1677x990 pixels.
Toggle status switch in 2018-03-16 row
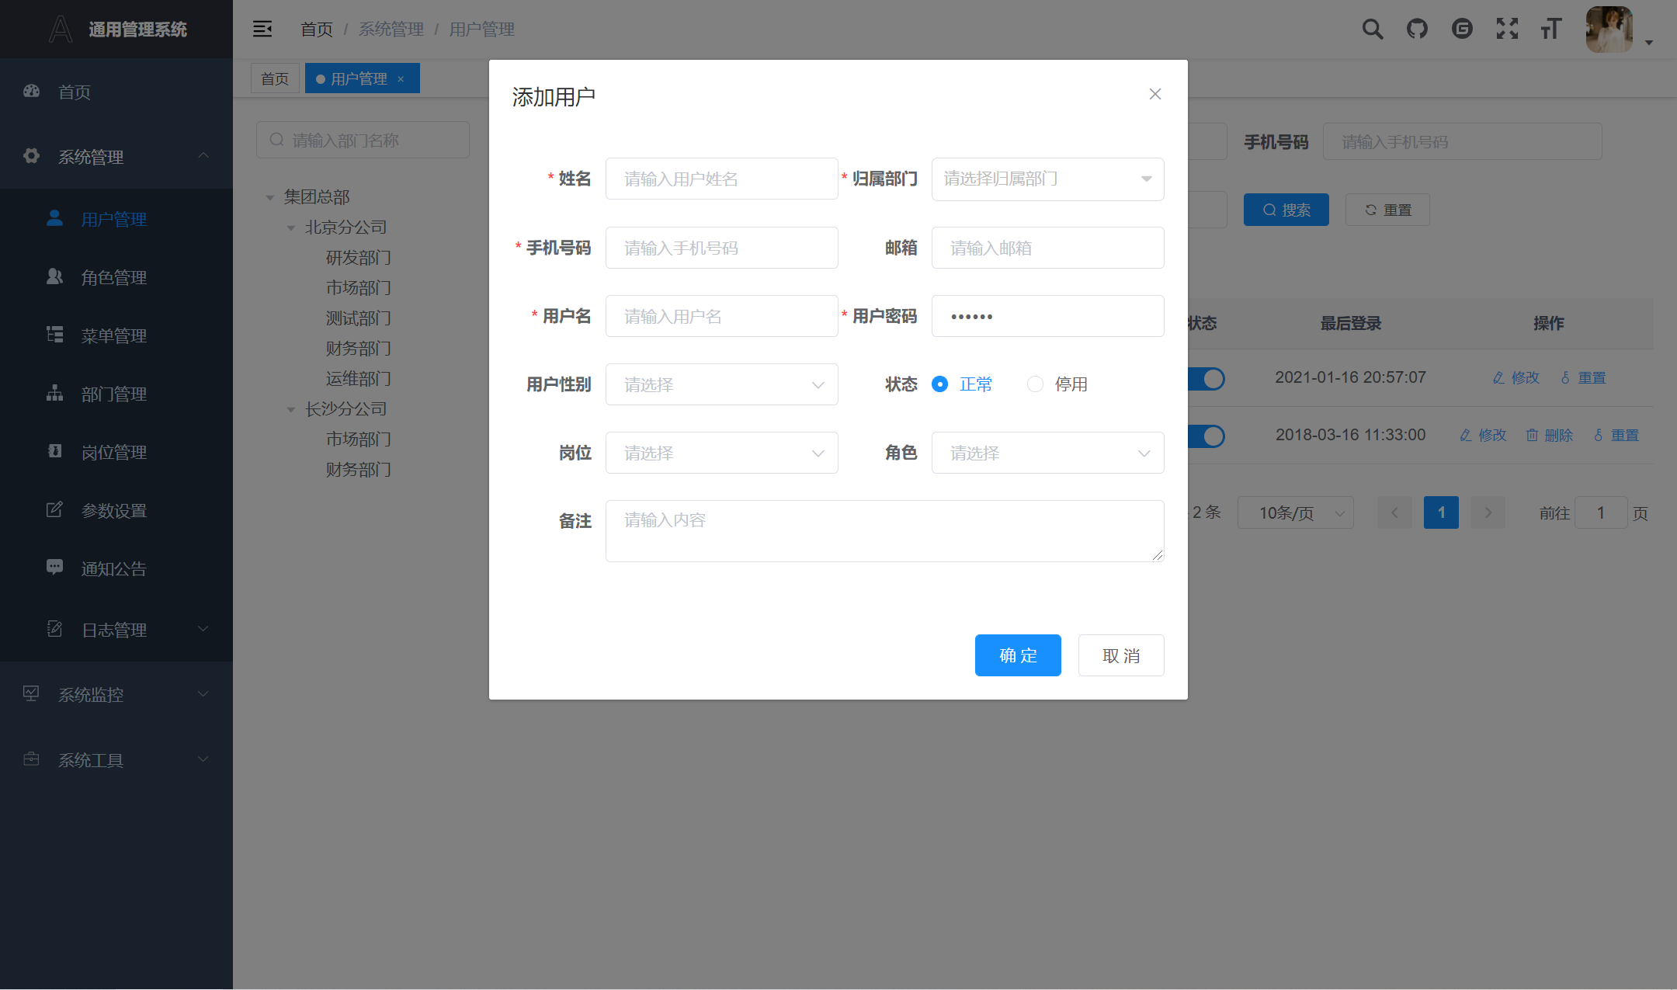pyautogui.click(x=1207, y=436)
